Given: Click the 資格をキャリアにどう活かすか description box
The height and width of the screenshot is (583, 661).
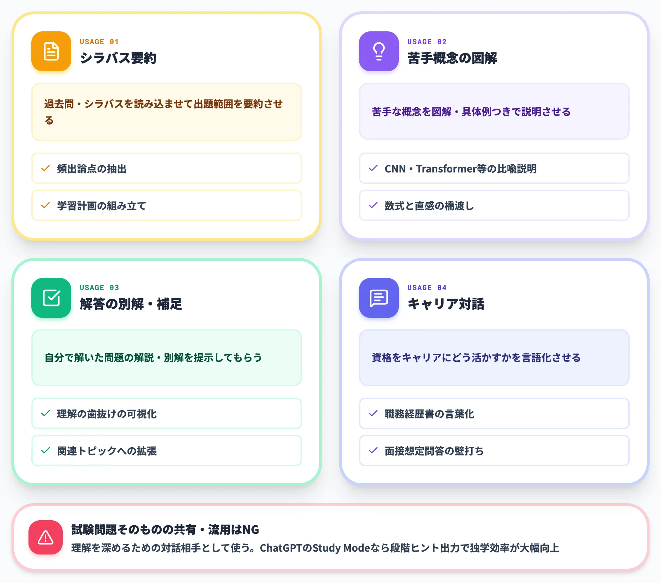Looking at the screenshot, I should pyautogui.click(x=494, y=358).
